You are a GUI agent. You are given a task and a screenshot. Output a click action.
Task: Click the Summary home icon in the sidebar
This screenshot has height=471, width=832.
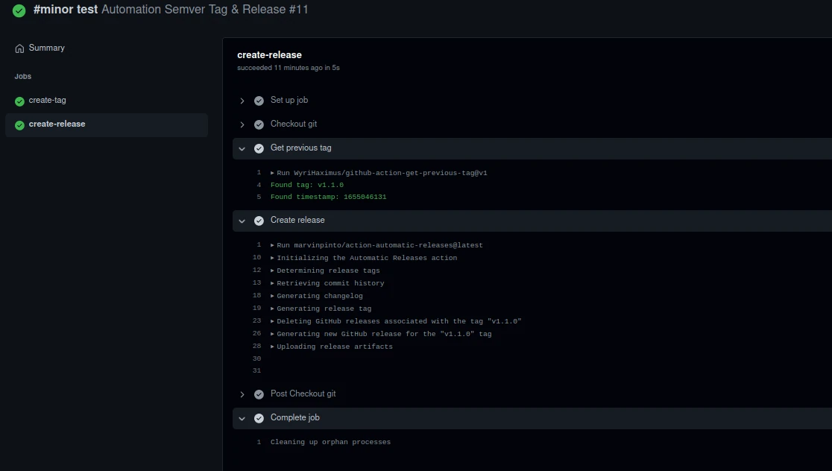click(18, 48)
